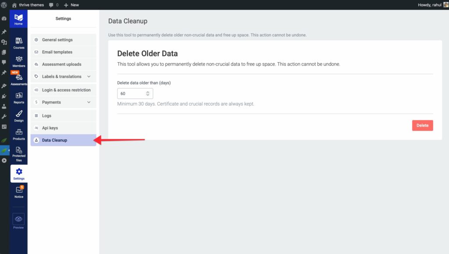Open the thrive themes site link

coord(31,5)
